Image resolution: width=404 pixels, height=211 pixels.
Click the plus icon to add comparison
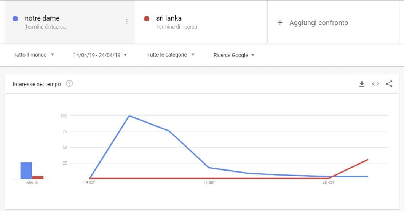[280, 22]
